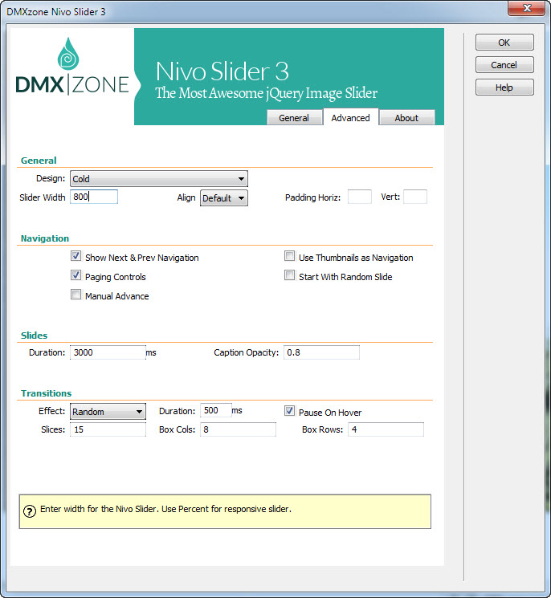551x598 pixels.
Task: Click the Navigation section heading
Action: (x=45, y=238)
